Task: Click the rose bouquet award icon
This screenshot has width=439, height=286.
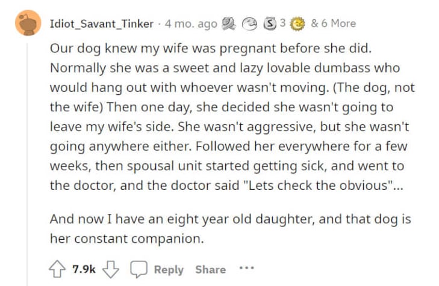Action: coord(229,24)
